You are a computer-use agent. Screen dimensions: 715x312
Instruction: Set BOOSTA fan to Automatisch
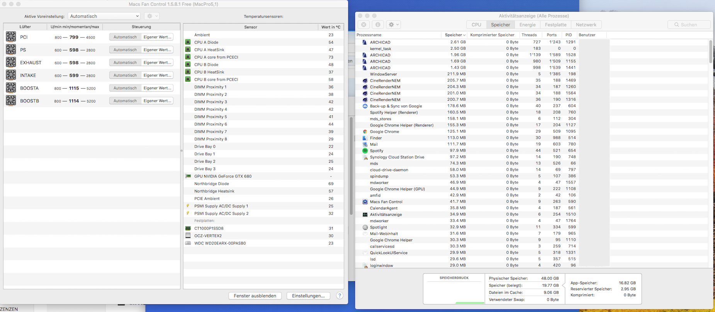[x=125, y=88]
